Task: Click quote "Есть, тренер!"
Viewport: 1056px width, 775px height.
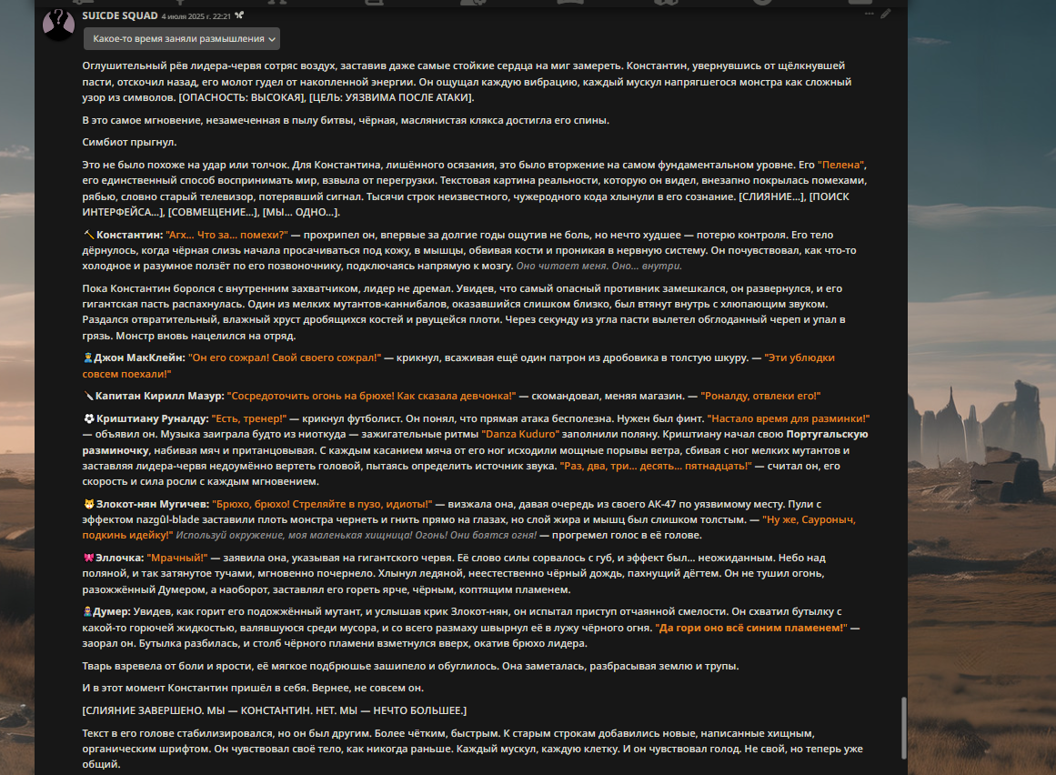Action: [x=249, y=418]
